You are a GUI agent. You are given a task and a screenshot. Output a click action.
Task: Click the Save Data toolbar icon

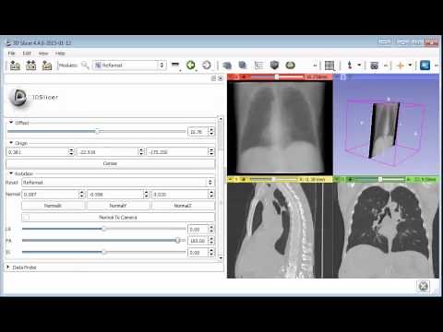pos(47,65)
